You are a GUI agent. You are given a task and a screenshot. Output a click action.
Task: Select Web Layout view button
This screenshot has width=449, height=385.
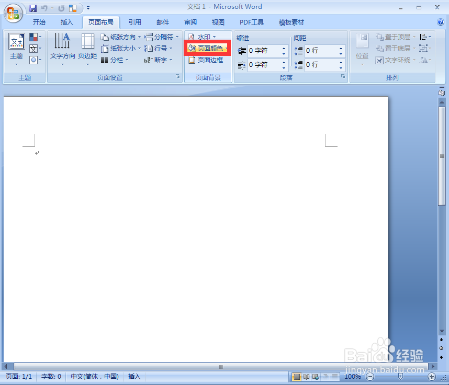[x=316, y=377]
